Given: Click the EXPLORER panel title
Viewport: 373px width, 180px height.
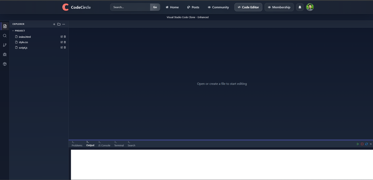Looking at the screenshot, I should 18,24.
